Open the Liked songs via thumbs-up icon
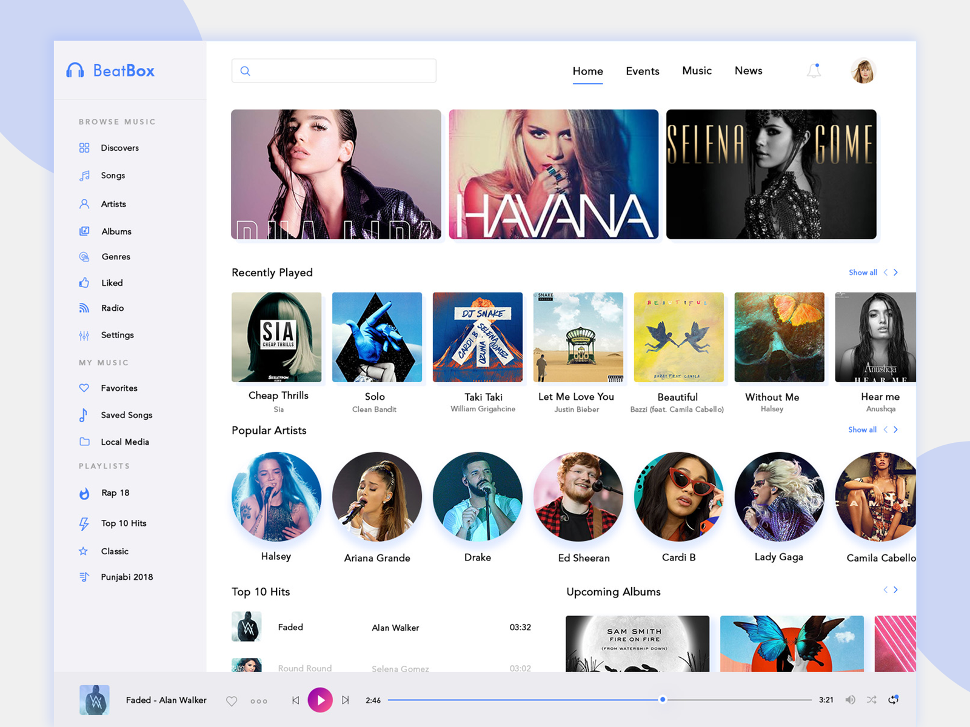This screenshot has height=727, width=970. [x=84, y=282]
